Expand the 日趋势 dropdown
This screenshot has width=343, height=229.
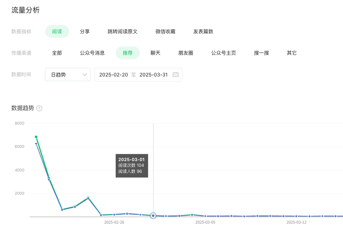tap(68, 74)
